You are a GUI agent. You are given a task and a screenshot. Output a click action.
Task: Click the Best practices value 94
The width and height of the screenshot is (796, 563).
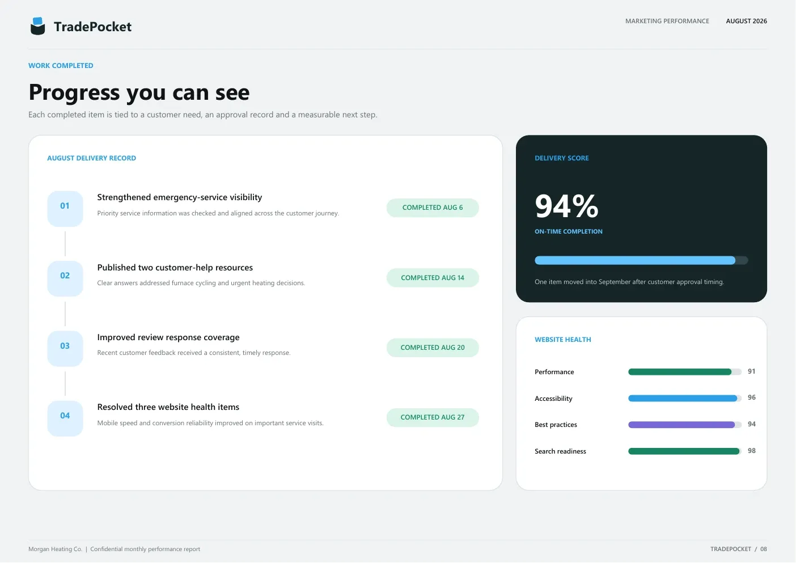tap(752, 424)
